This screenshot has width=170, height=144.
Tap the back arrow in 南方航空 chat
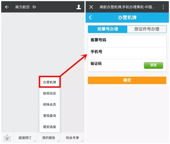tap(7, 7)
